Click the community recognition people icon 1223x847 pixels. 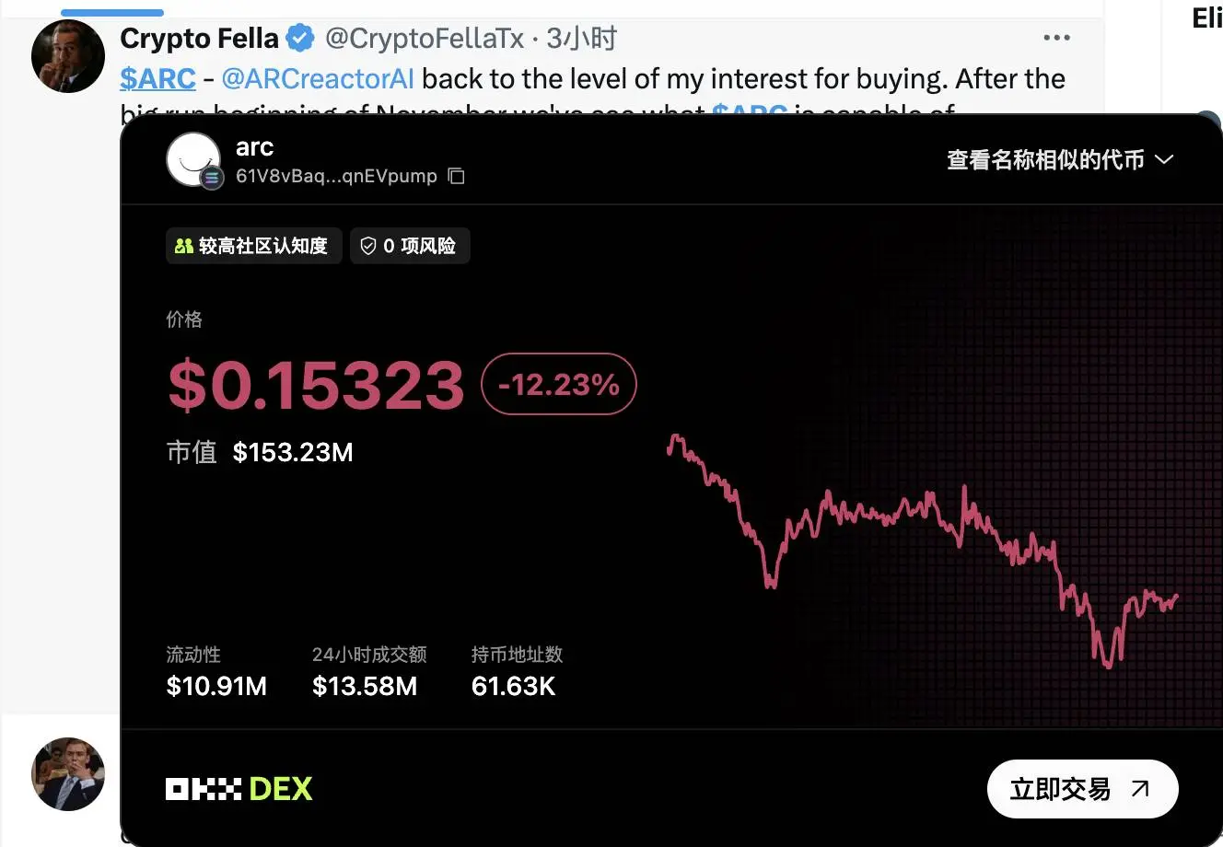click(184, 246)
